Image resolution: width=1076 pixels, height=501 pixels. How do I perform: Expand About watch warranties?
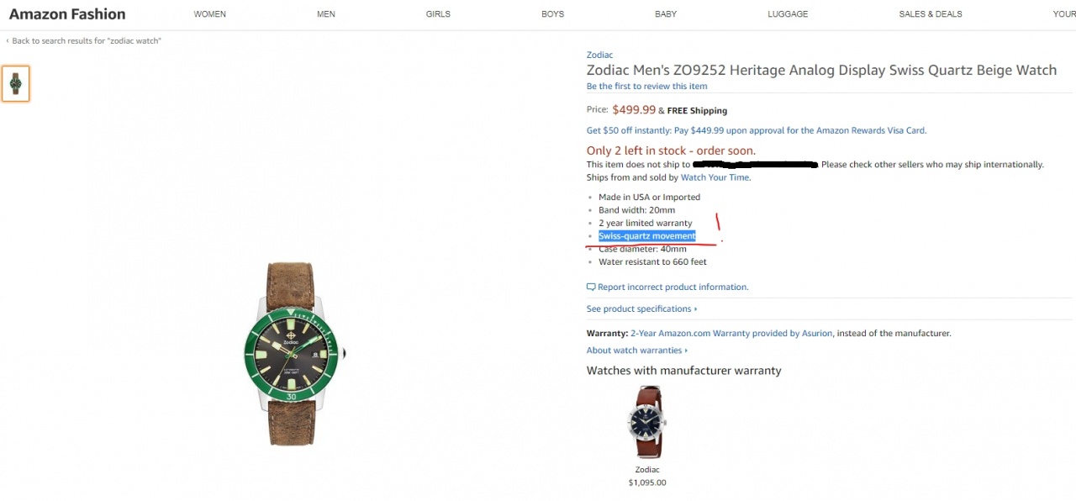pos(636,351)
